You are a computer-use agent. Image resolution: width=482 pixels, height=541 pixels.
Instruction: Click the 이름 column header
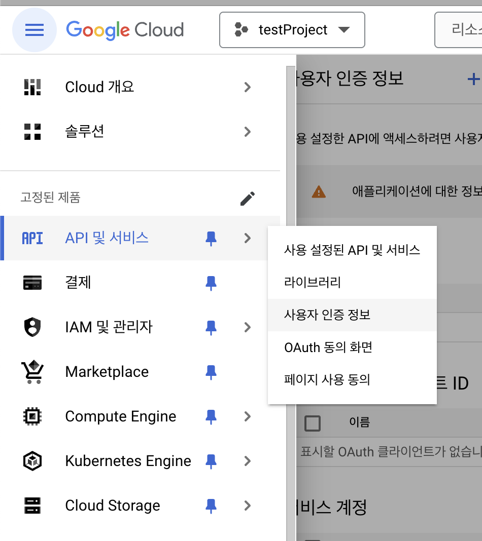(x=360, y=422)
